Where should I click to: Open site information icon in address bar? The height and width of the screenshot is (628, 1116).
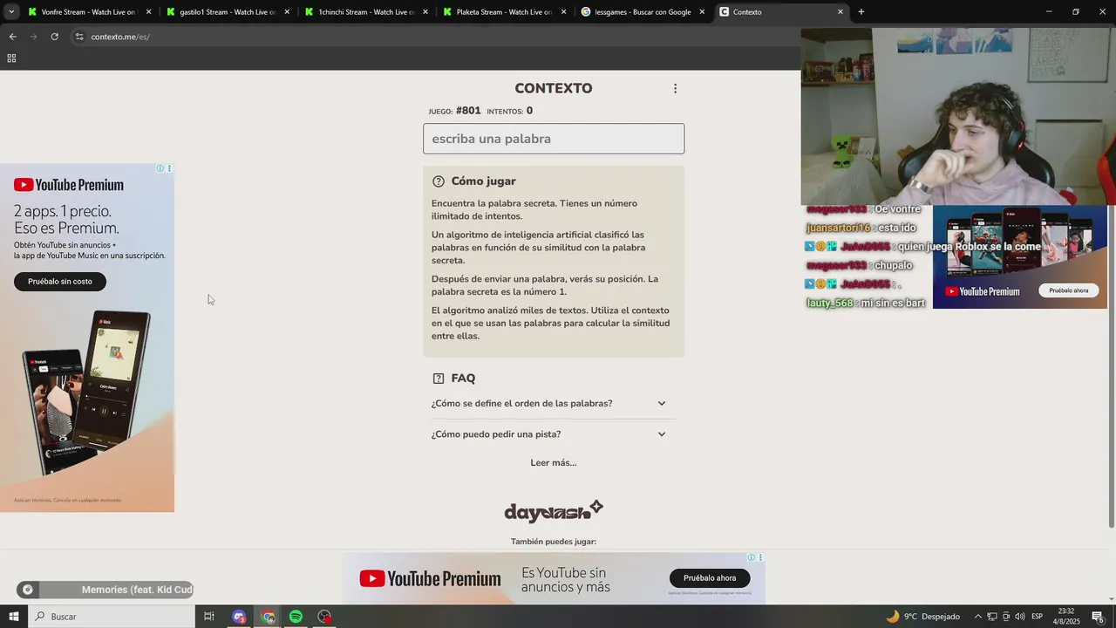pos(79,37)
